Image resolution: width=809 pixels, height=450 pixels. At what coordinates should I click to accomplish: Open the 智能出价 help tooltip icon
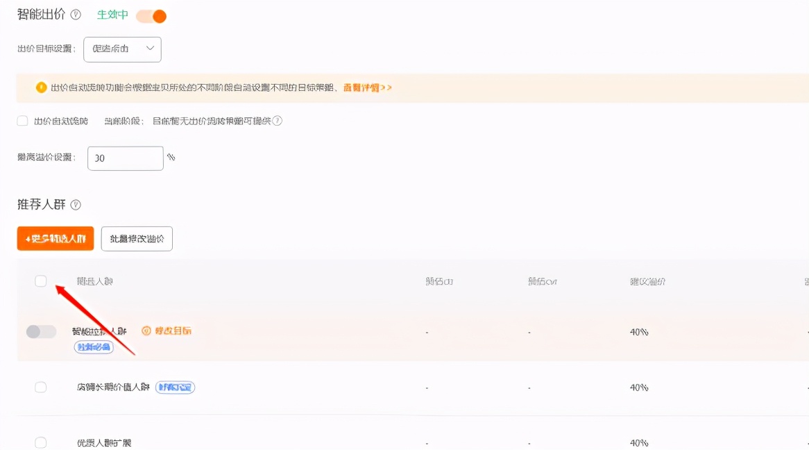[x=76, y=14]
